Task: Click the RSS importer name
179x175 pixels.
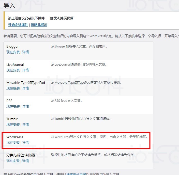Action: 9,101
